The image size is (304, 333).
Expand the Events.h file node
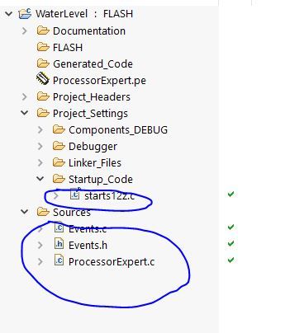[x=40, y=245]
